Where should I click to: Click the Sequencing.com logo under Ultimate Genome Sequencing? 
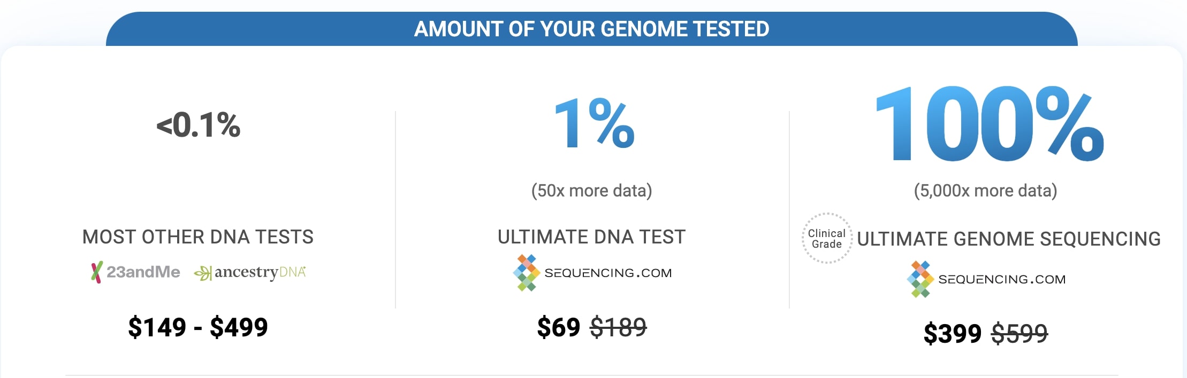click(986, 279)
